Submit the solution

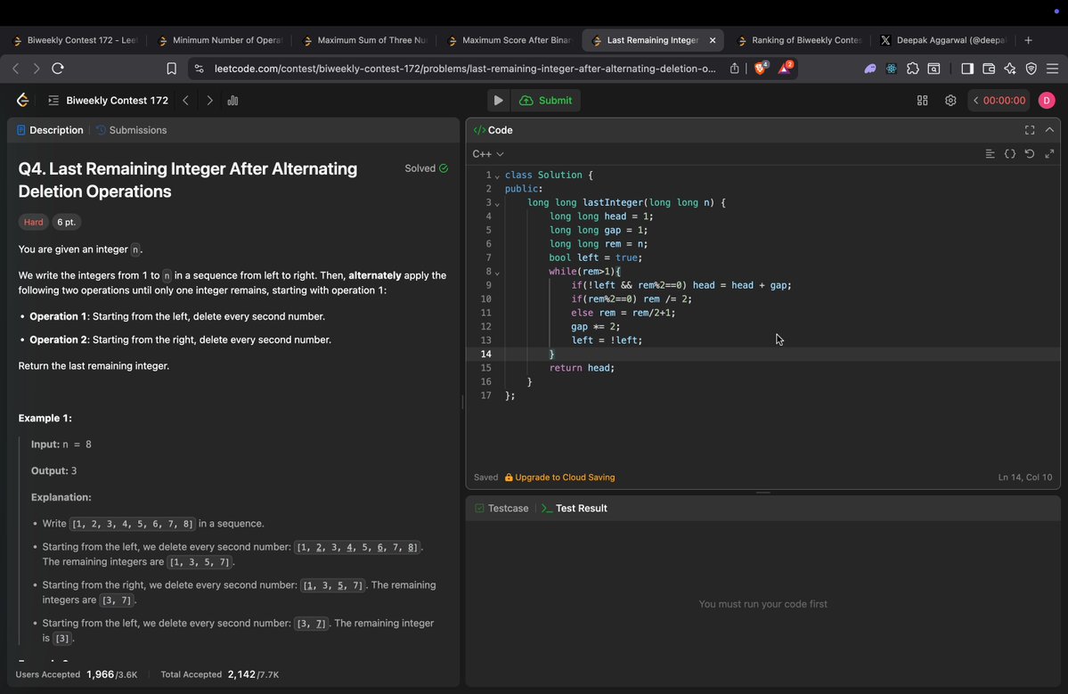[545, 100]
